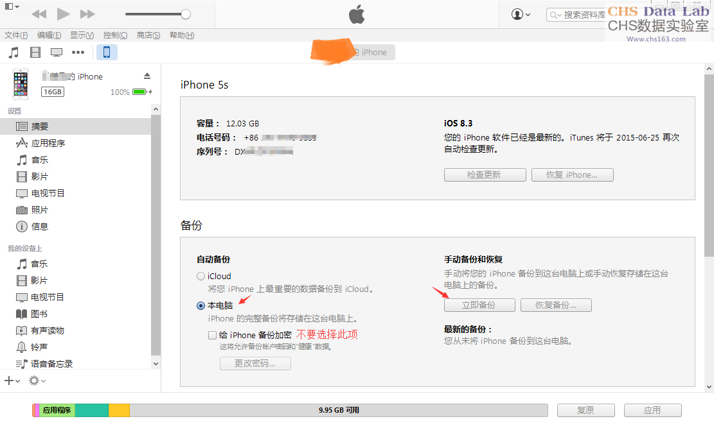Screen dimensions: 714x428
Task: Click the 应用 button
Action: pos(652,410)
